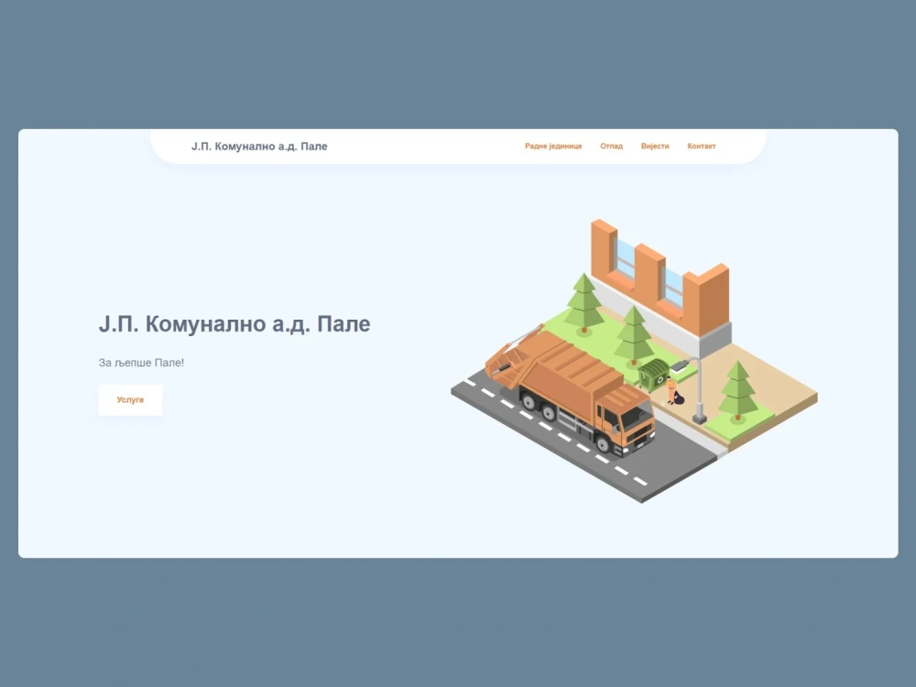
Task: Click the navbar brand Ј.П. Комунално а.д. Пале
Action: pyautogui.click(x=259, y=147)
